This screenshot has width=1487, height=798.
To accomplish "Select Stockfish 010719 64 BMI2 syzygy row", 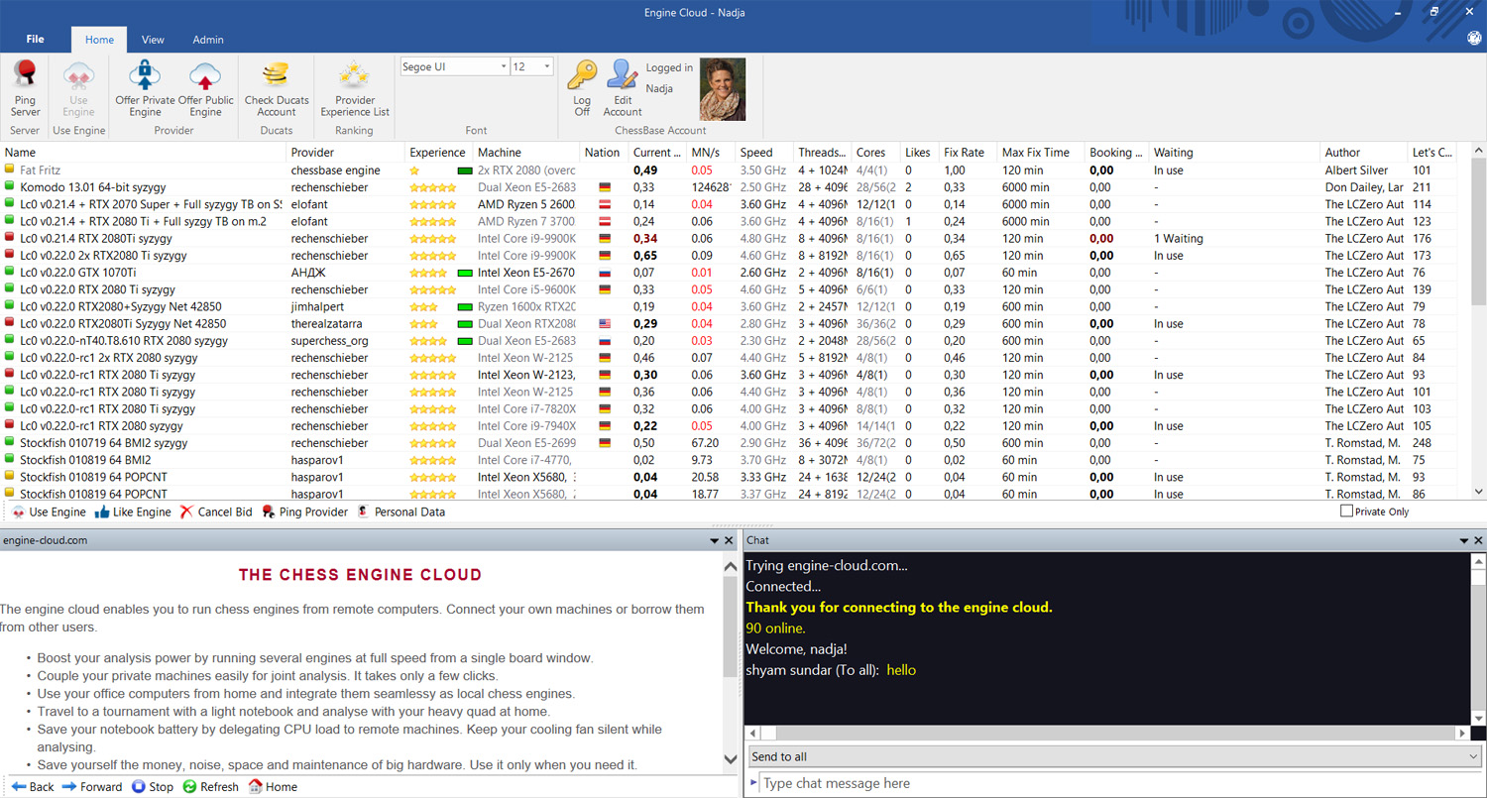I will (729, 443).
